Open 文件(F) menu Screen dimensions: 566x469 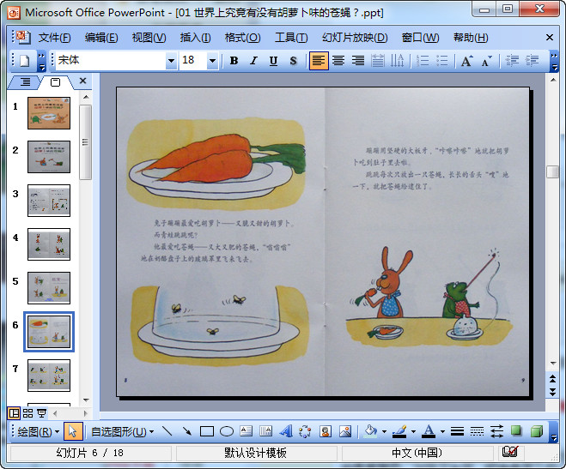54,38
